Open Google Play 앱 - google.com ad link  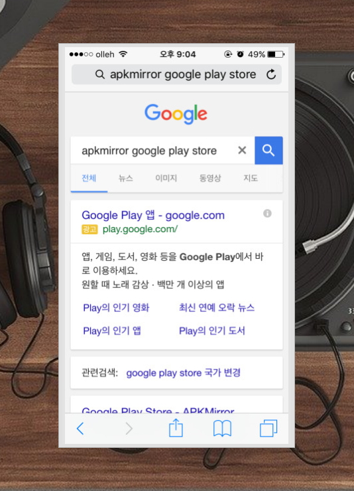pyautogui.click(x=153, y=215)
